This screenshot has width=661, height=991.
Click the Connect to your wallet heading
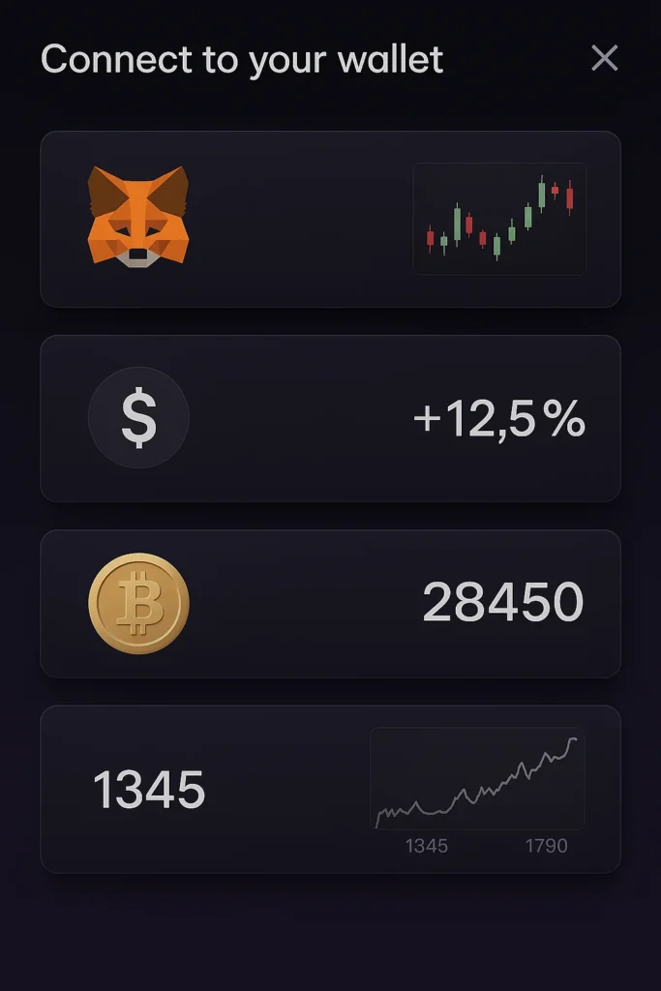(242, 60)
